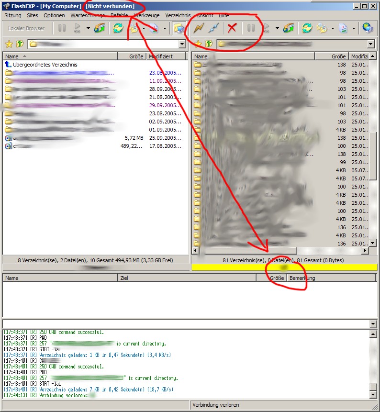The image size is (380, 412).
Task: Open the dropdown arrow beside left Go button
Action: tap(88, 28)
